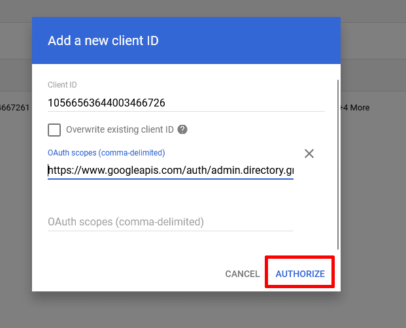
Task: Edit the filled OAuth scopes googleapis field
Action: tap(171, 171)
